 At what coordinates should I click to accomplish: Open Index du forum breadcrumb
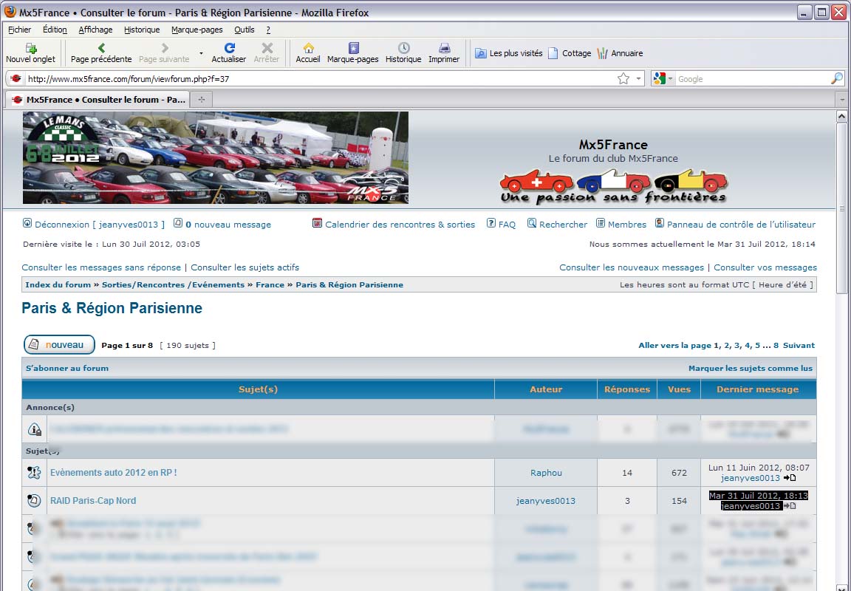pos(58,285)
